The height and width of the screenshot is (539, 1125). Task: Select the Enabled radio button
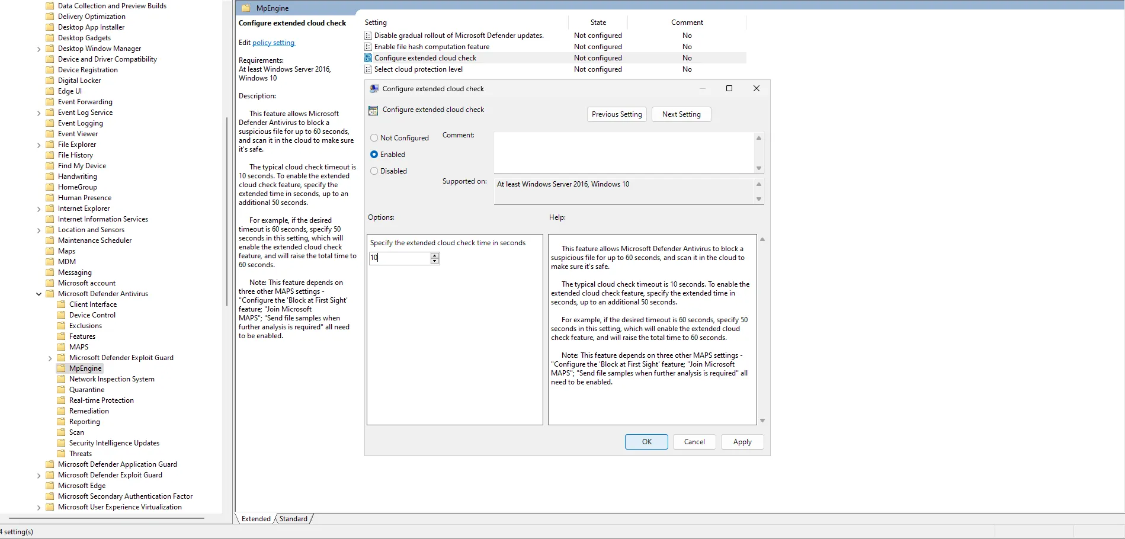pos(374,155)
